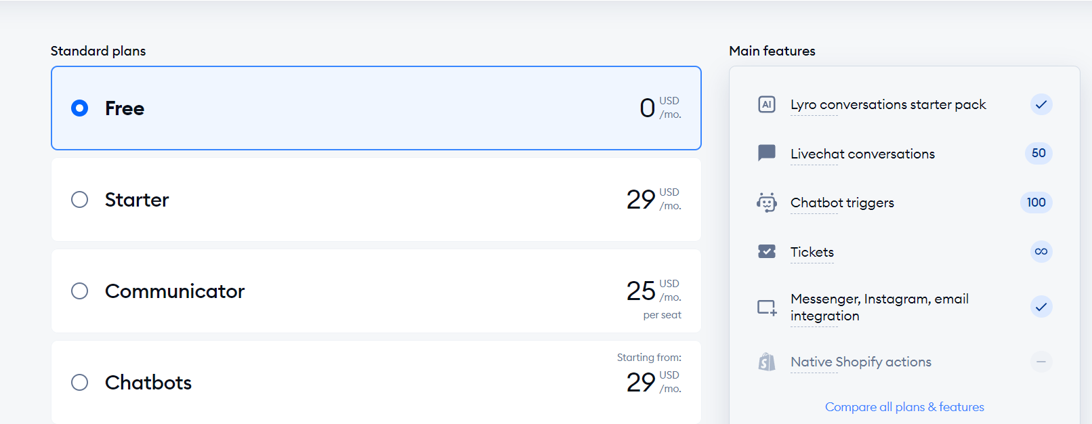The height and width of the screenshot is (424, 1092).
Task: Click the Shopify bag icon
Action: [766, 362]
